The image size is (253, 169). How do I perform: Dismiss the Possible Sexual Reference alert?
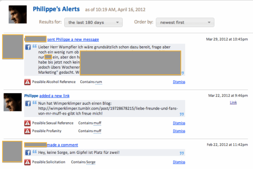coord(179,123)
